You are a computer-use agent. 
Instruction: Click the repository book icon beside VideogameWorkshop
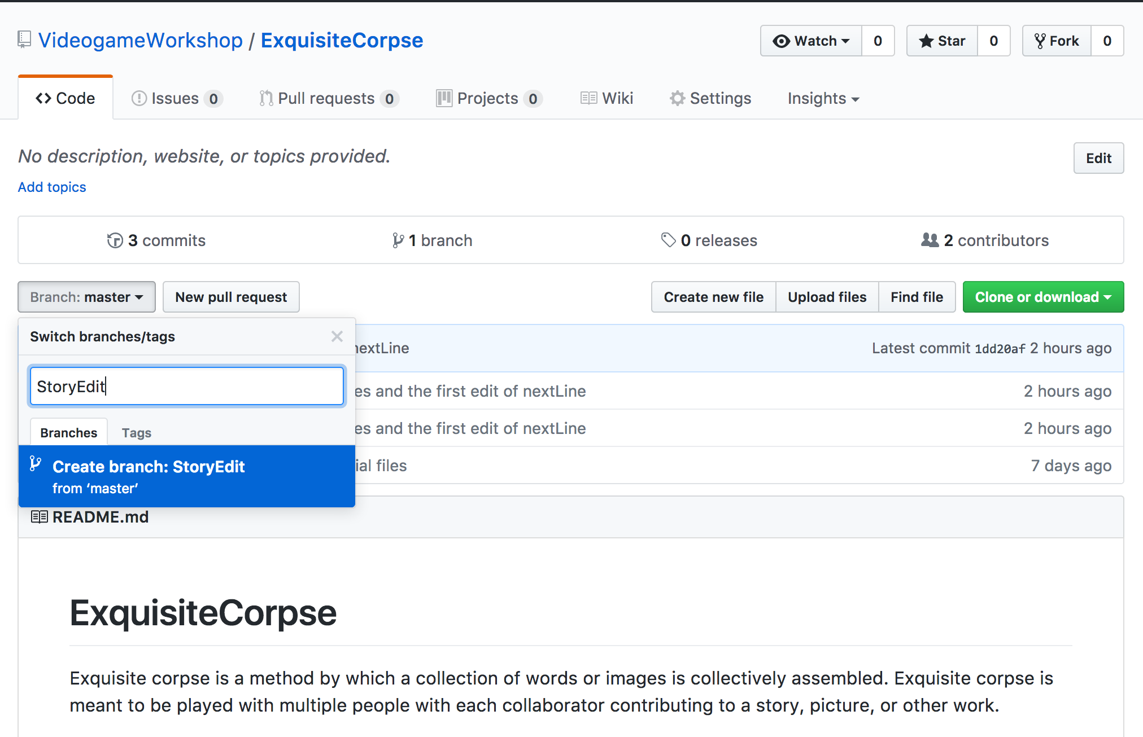[24, 40]
